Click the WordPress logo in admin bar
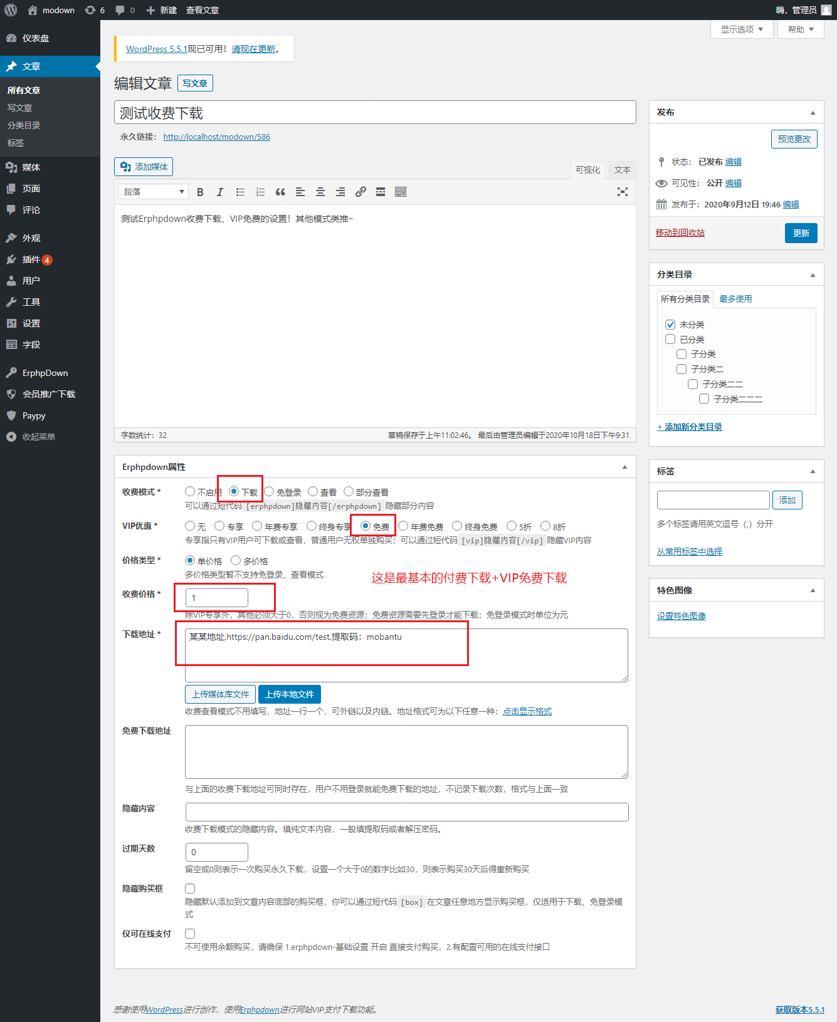The image size is (837, 1022). (x=11, y=10)
